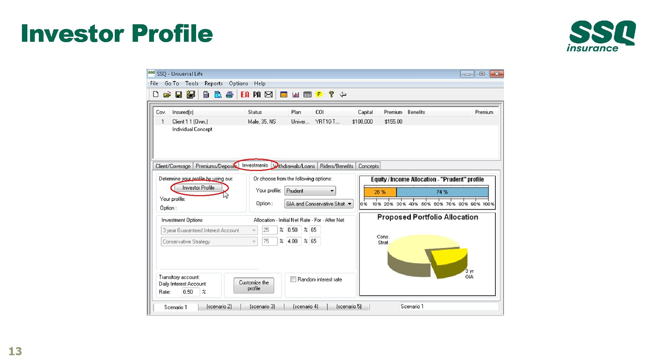Open a file with the folder icon
The image size is (648, 364).
pos(167,95)
